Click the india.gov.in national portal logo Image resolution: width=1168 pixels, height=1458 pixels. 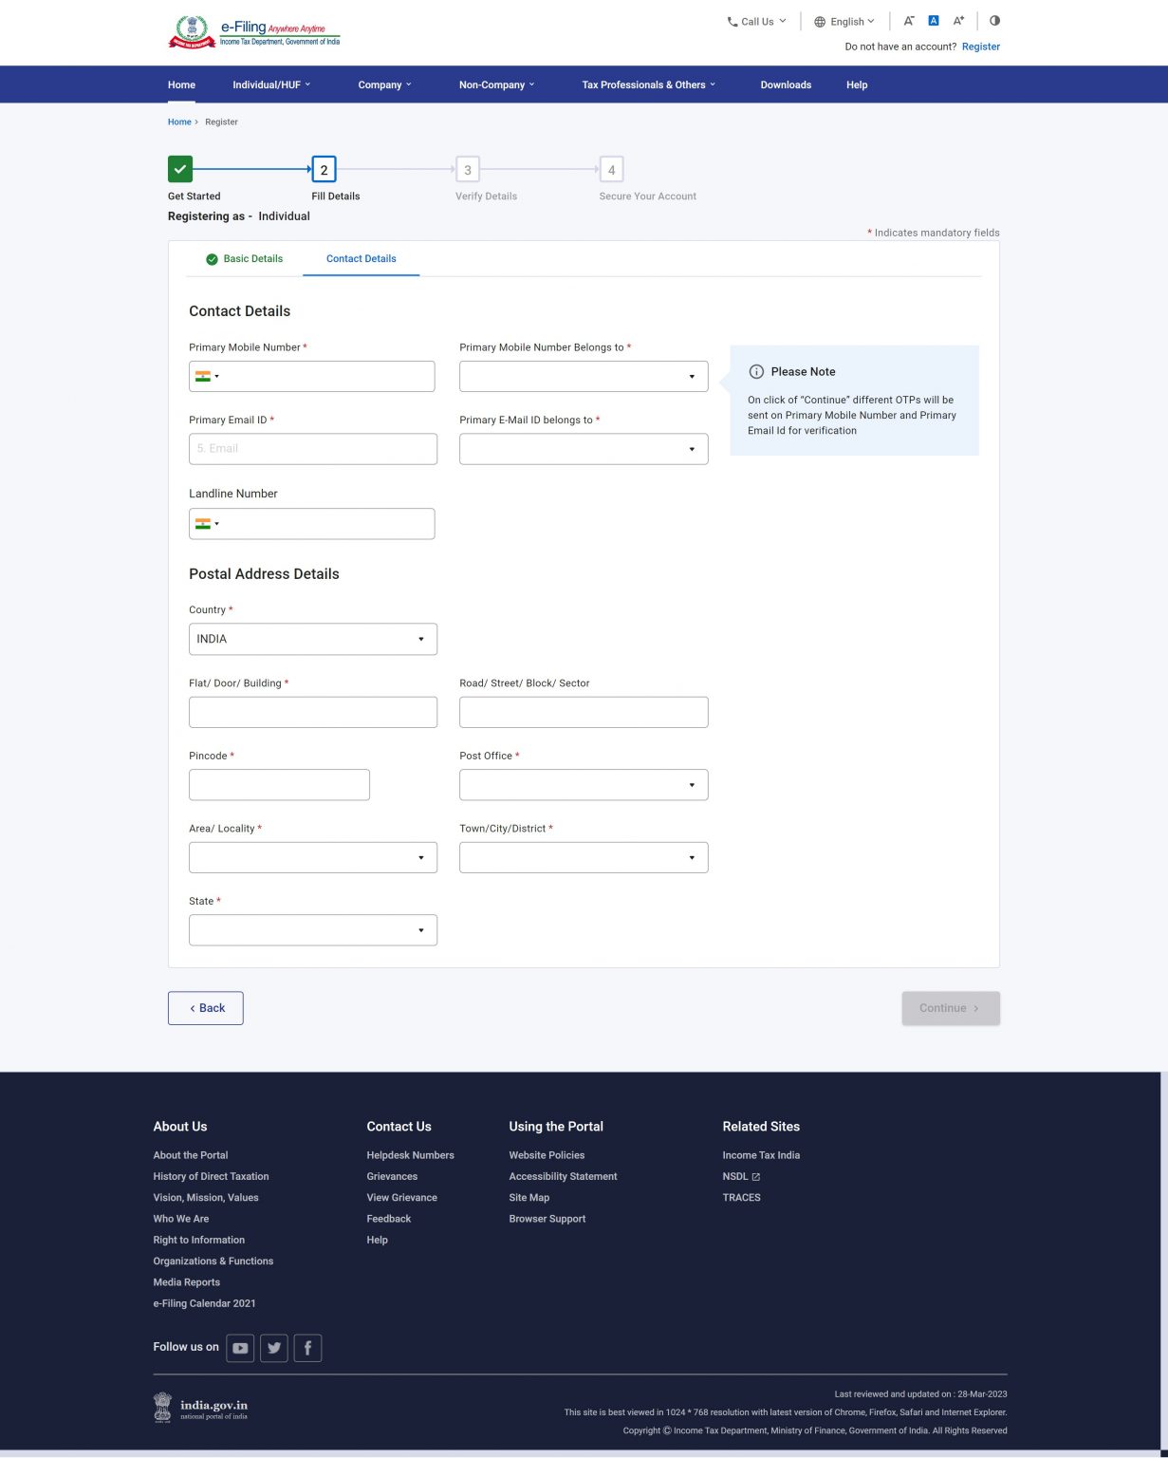tap(201, 1408)
